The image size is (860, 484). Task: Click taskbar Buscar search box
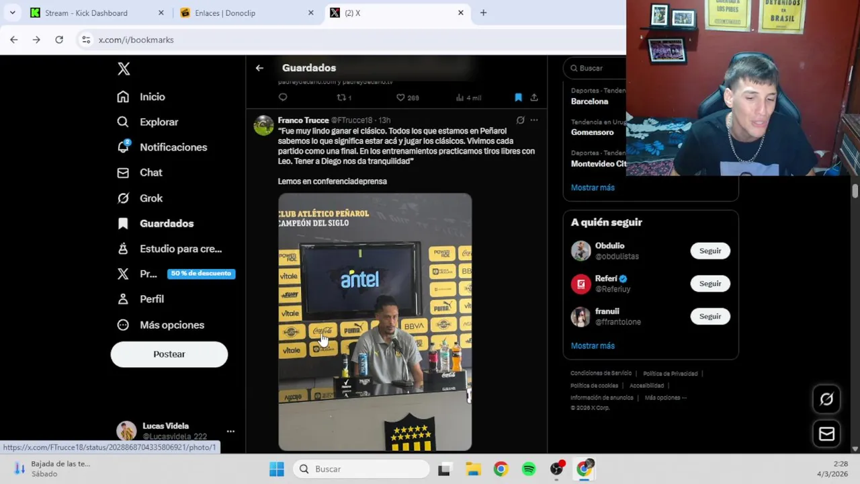[x=361, y=469]
